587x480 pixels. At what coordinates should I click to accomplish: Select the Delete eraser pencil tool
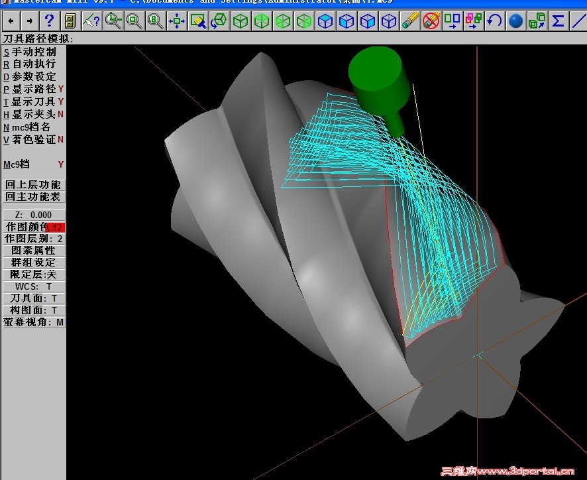click(x=410, y=21)
